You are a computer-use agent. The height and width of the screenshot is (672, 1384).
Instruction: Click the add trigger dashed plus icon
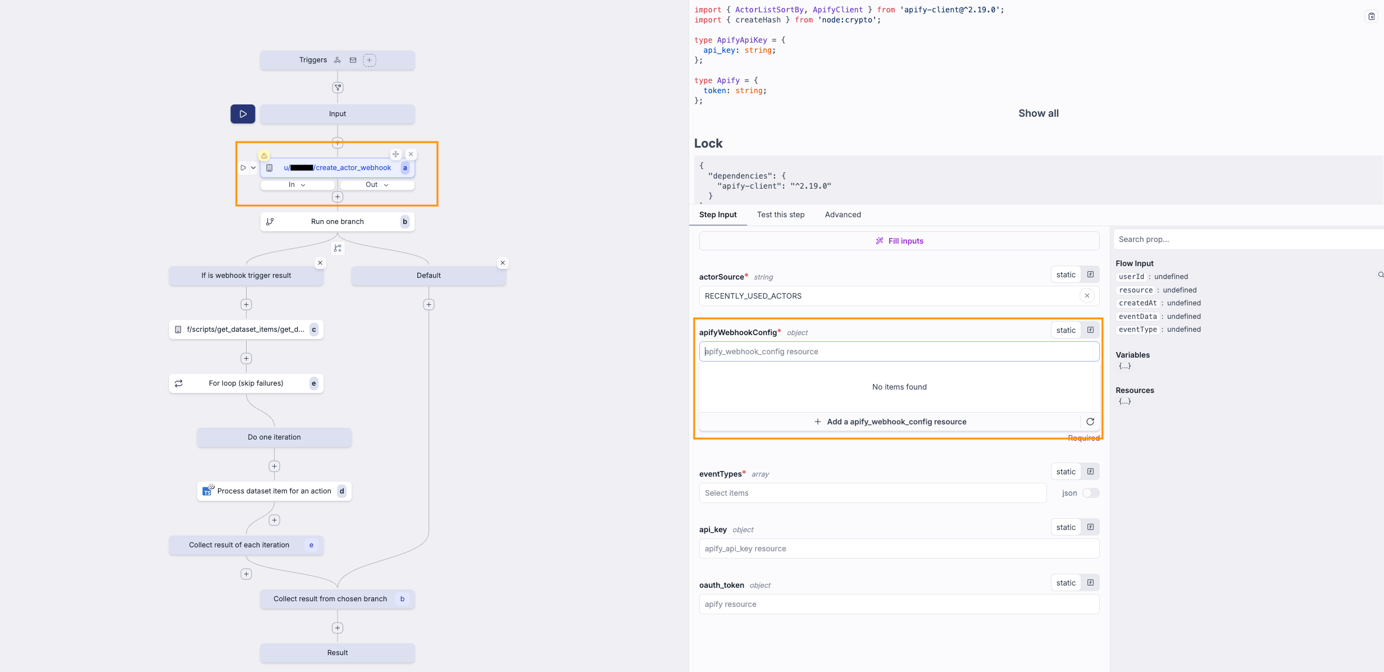(x=370, y=60)
